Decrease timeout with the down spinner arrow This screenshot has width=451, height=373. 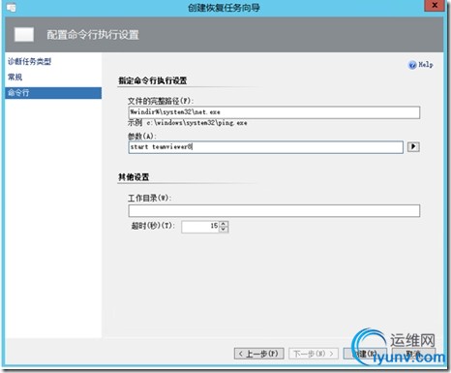[224, 230]
